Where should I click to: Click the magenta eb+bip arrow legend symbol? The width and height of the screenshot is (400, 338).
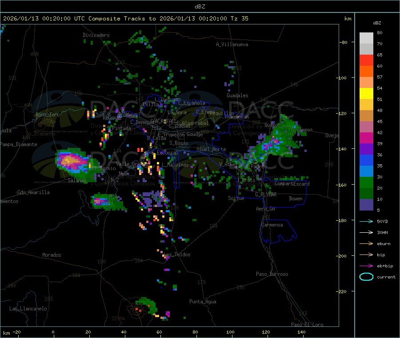tap(366, 266)
